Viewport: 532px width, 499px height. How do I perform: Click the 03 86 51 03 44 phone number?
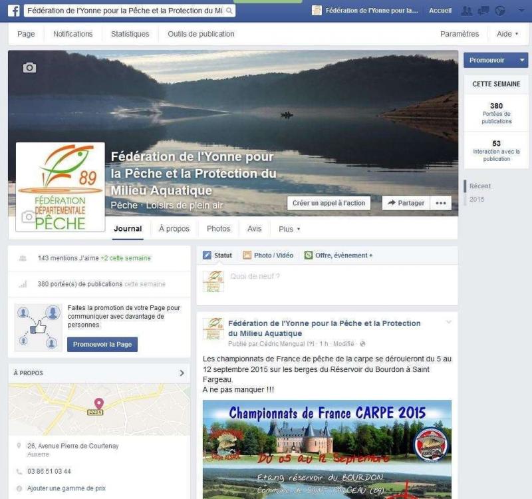tap(49, 471)
